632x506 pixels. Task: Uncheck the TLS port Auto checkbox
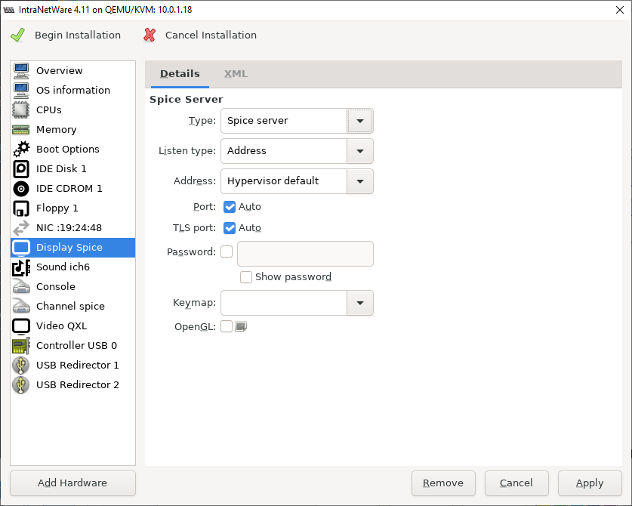tap(230, 227)
